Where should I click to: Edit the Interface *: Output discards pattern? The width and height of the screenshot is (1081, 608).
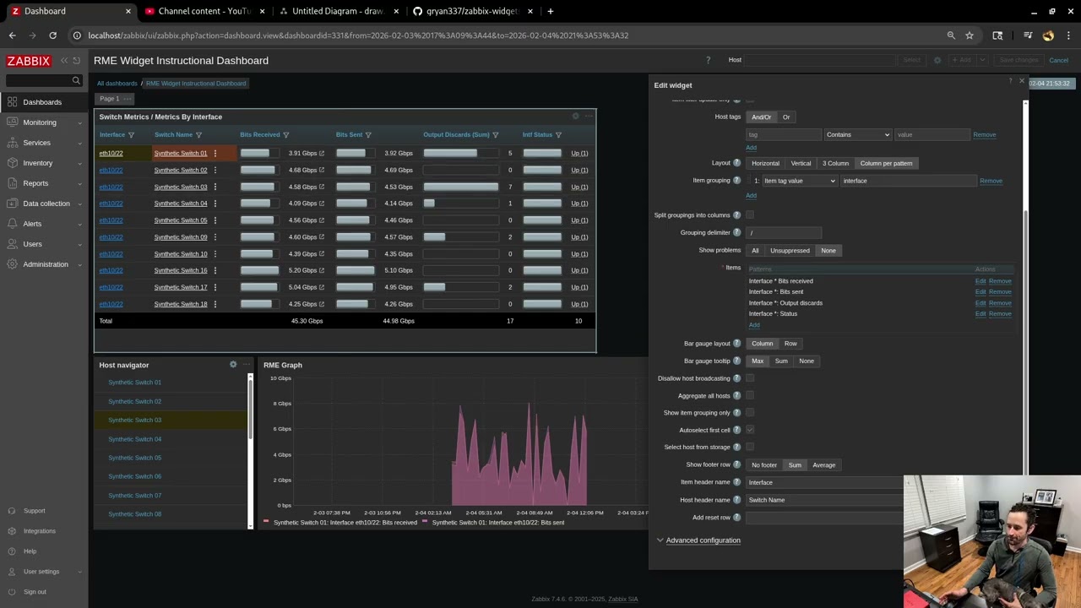coord(981,303)
